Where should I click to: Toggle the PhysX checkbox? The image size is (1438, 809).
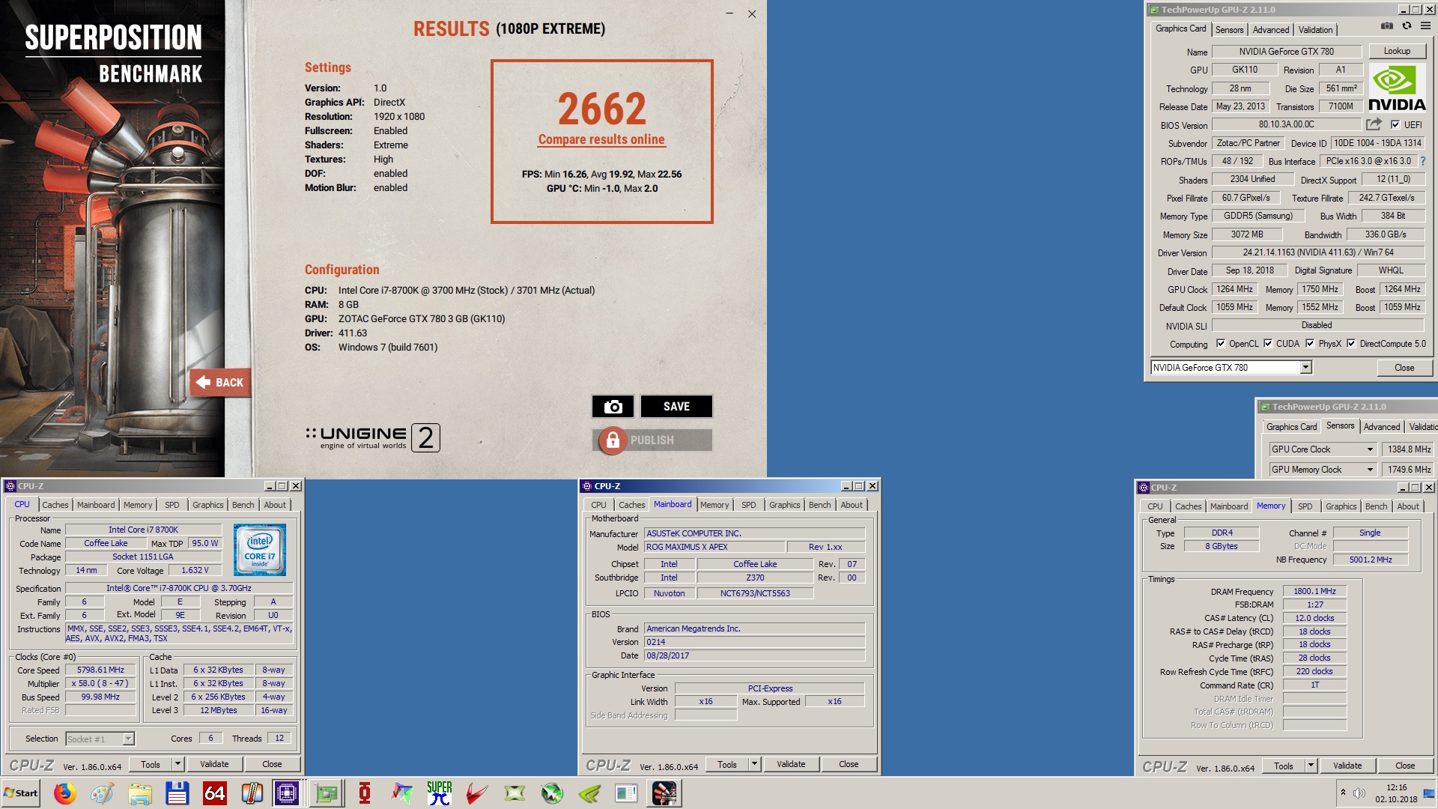coord(1310,344)
